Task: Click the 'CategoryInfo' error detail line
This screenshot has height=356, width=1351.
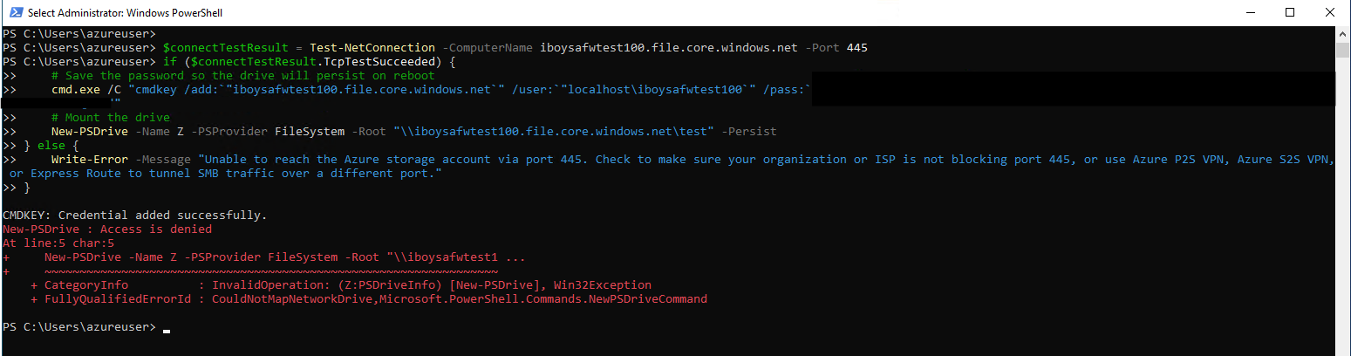Action: (x=341, y=284)
